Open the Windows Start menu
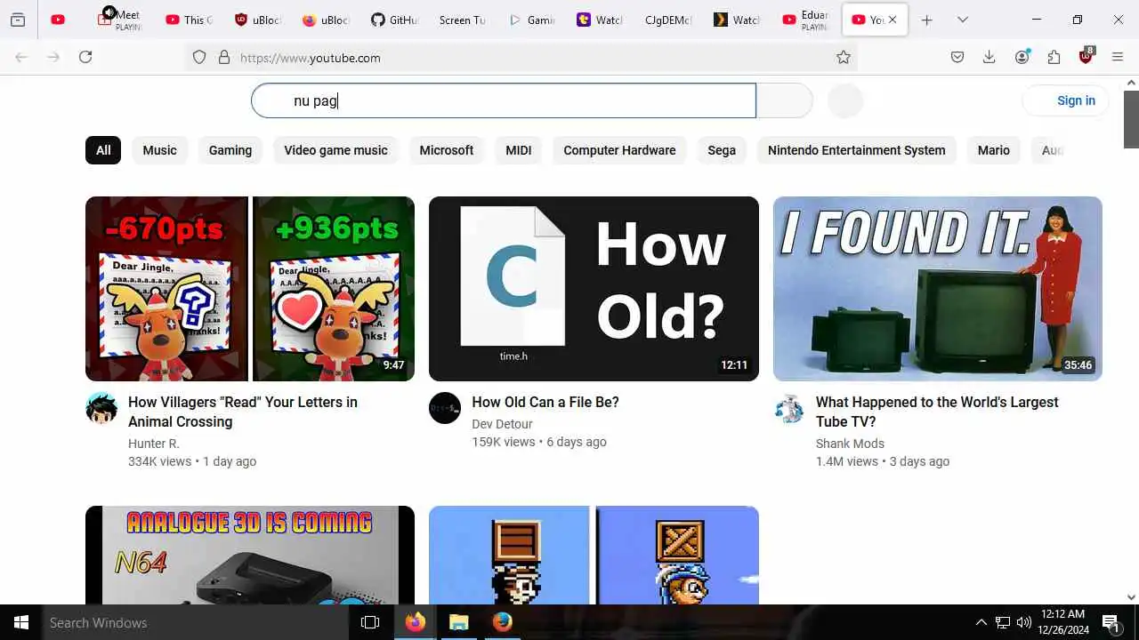Viewport: 1139px width, 640px height. [21, 622]
